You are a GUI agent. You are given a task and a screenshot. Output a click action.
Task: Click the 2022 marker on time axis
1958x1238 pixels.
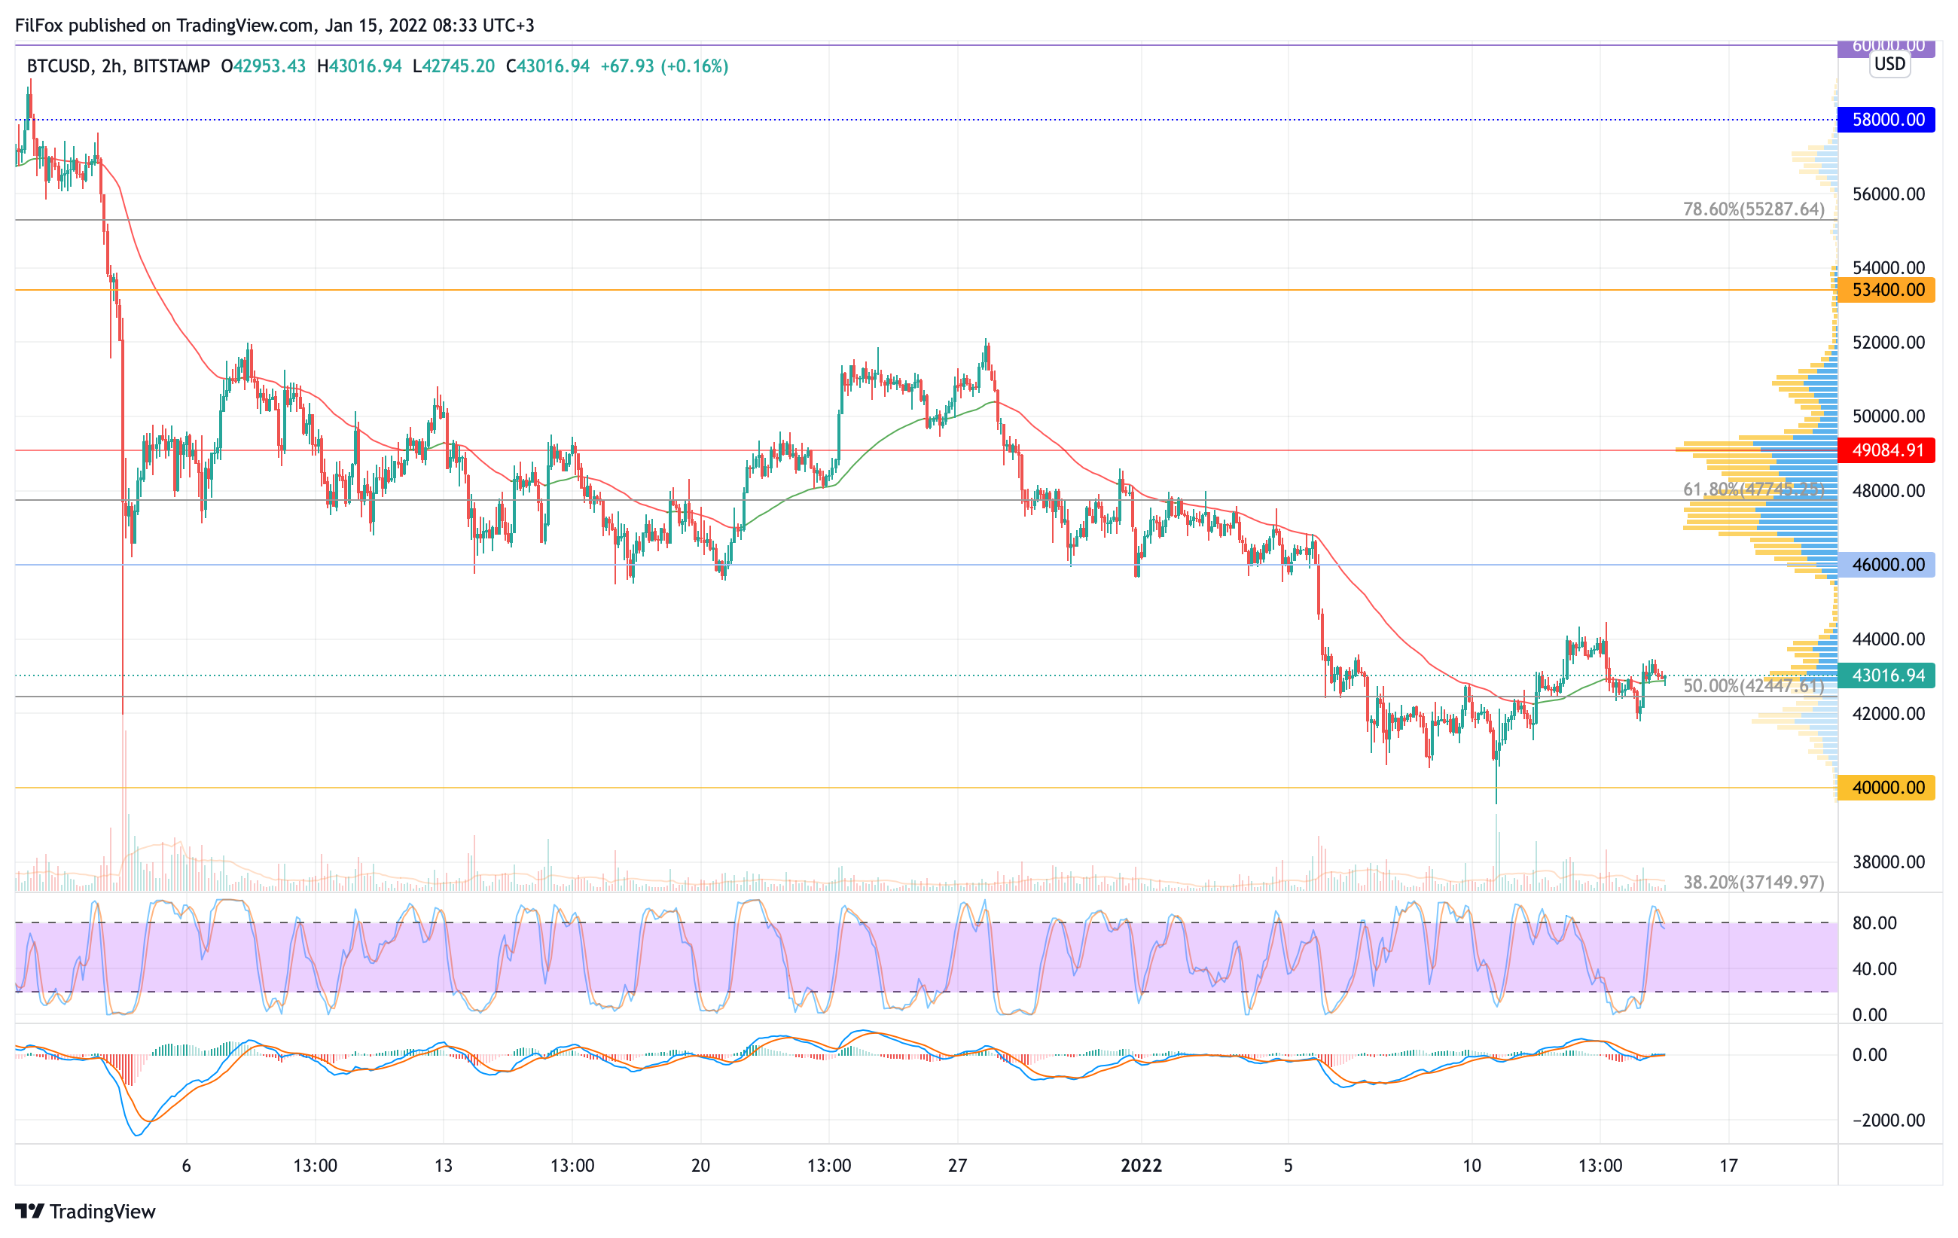pos(1141,1166)
